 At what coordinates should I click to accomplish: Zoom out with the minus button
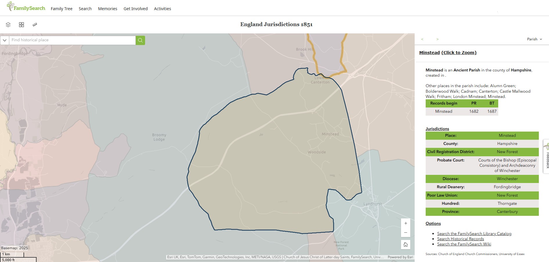click(406, 232)
